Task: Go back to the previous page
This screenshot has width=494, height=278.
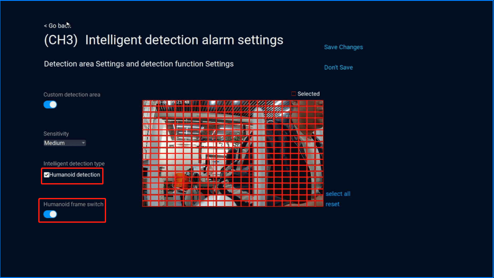Action: click(57, 26)
